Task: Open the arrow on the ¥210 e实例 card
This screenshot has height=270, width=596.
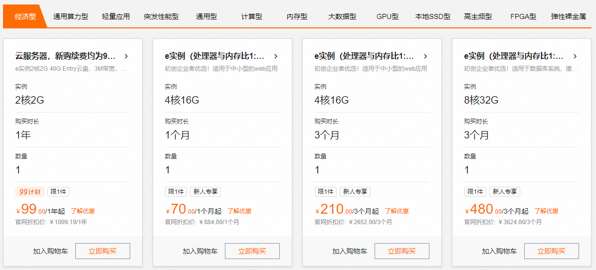Action: (425, 56)
